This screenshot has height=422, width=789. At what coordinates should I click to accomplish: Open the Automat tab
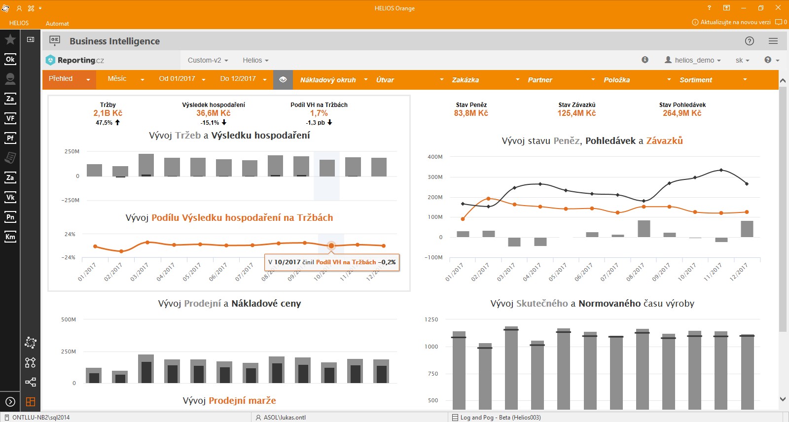[57, 23]
